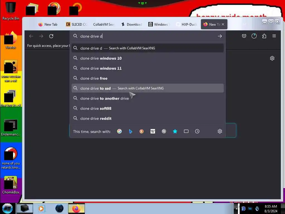285x214 pixels.
Task: Select the suggestion clone drive windows 10
Action: 148,58
